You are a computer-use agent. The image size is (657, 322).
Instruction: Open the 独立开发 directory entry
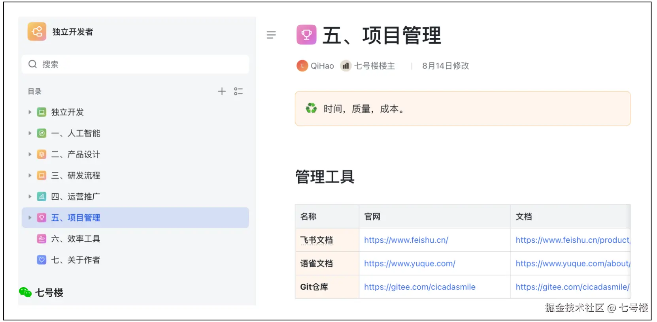135,112
